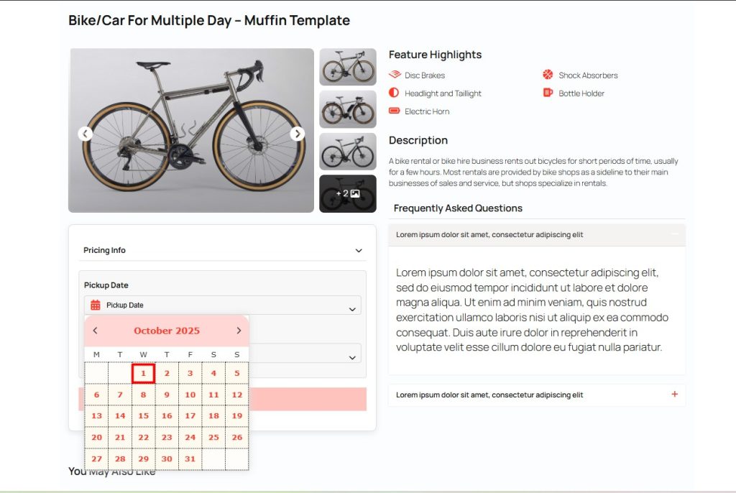This screenshot has height=493, width=736.
Task: Go to previous bike photo with left arrow
Action: click(x=86, y=134)
